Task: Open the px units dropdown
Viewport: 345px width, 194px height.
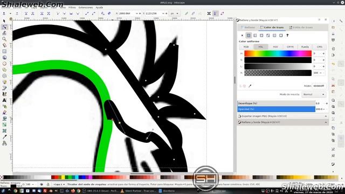Action: [175, 13]
